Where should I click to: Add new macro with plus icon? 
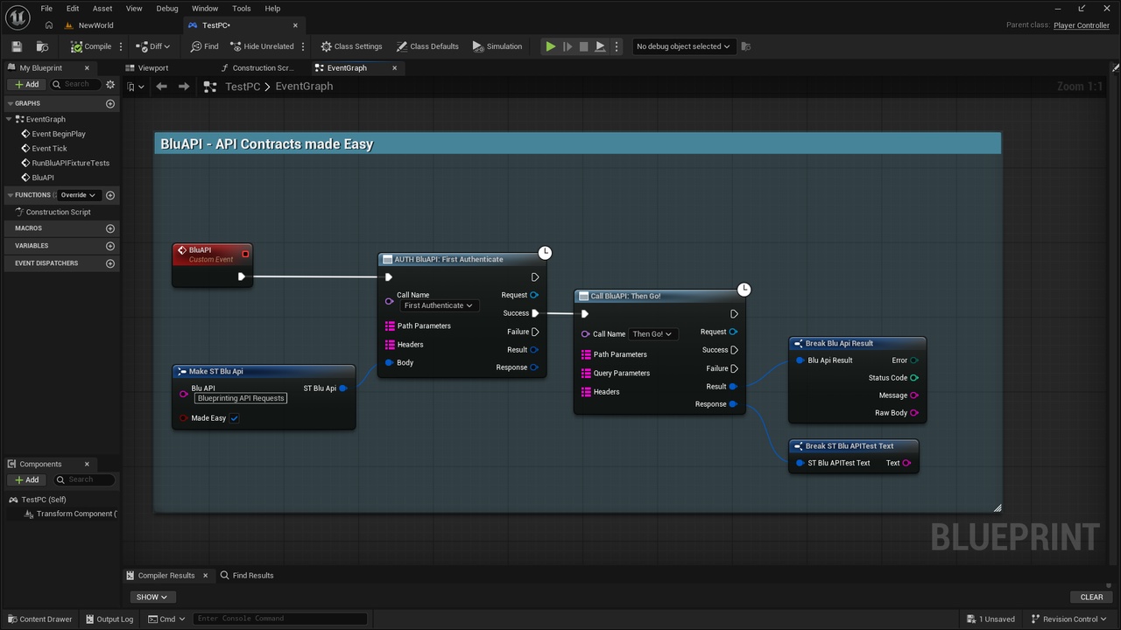pos(110,228)
